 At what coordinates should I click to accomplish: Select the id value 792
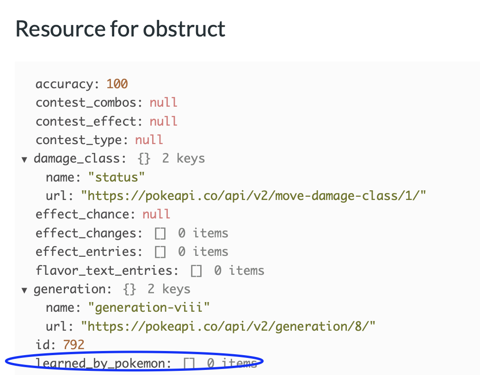tap(74, 345)
